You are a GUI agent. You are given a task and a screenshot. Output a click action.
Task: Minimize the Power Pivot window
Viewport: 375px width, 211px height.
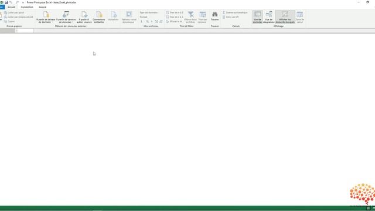tap(359, 2)
